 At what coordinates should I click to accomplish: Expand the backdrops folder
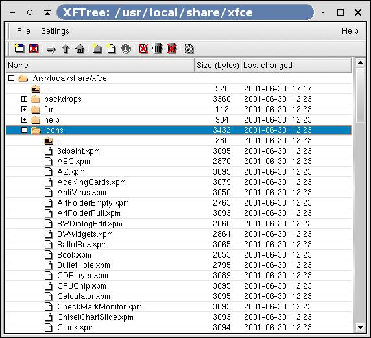point(24,99)
